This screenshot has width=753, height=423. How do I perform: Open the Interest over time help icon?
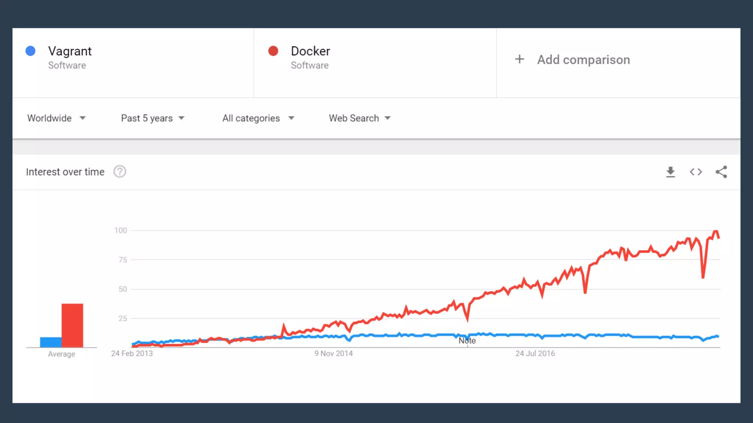click(x=119, y=171)
